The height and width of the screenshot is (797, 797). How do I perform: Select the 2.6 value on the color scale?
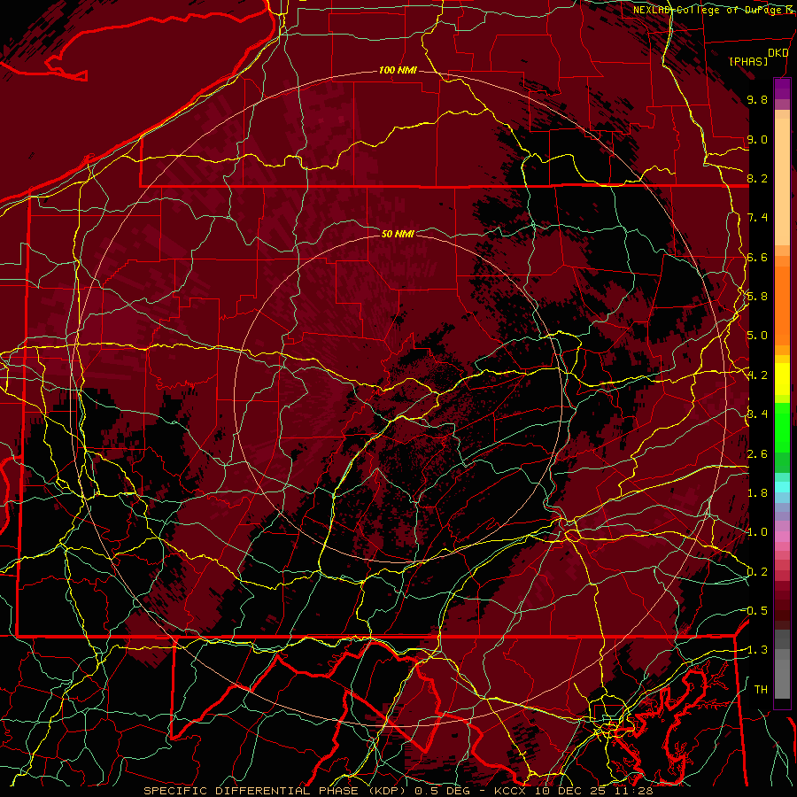[757, 454]
